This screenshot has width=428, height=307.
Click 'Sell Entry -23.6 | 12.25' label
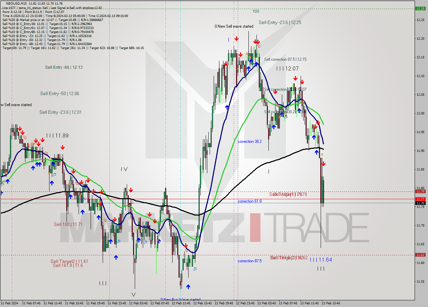(280, 22)
